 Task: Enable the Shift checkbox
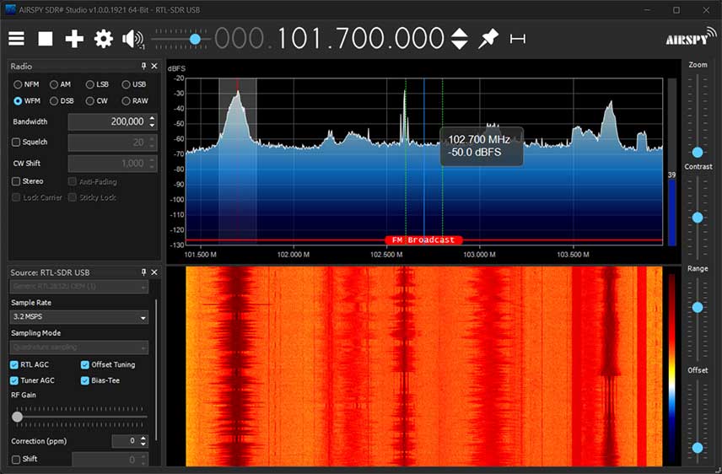[16, 460]
